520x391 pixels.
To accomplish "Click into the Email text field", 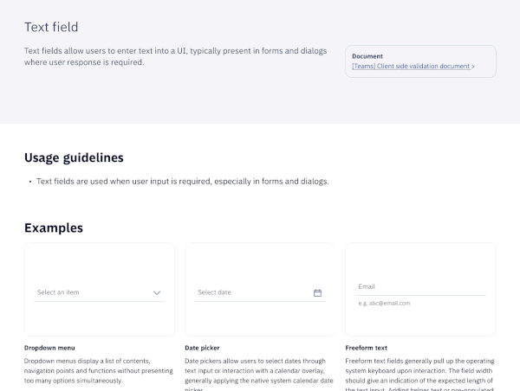I will click(420, 286).
